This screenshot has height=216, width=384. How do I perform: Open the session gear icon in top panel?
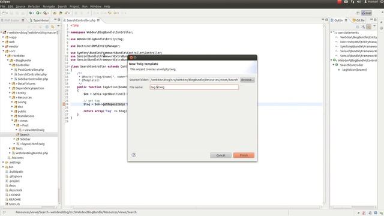coord(382,2)
